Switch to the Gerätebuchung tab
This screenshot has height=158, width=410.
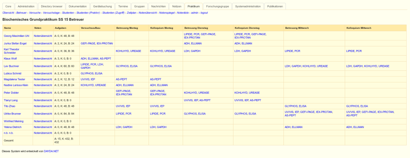[102, 6]
